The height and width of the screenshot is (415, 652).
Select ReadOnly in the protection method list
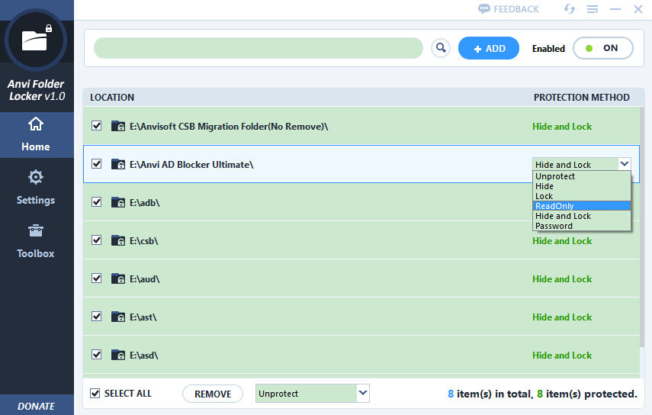tap(581, 206)
